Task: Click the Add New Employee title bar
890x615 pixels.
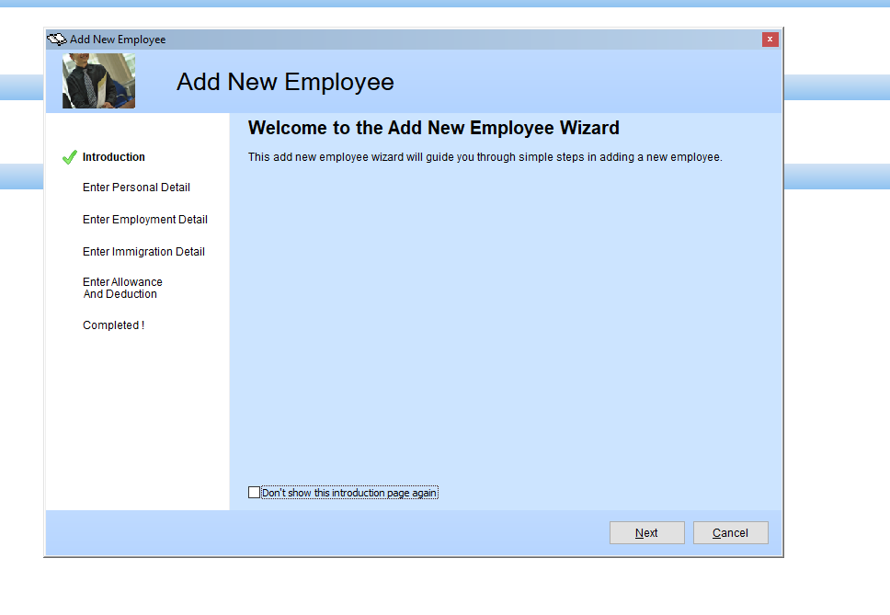Action: tap(368, 40)
